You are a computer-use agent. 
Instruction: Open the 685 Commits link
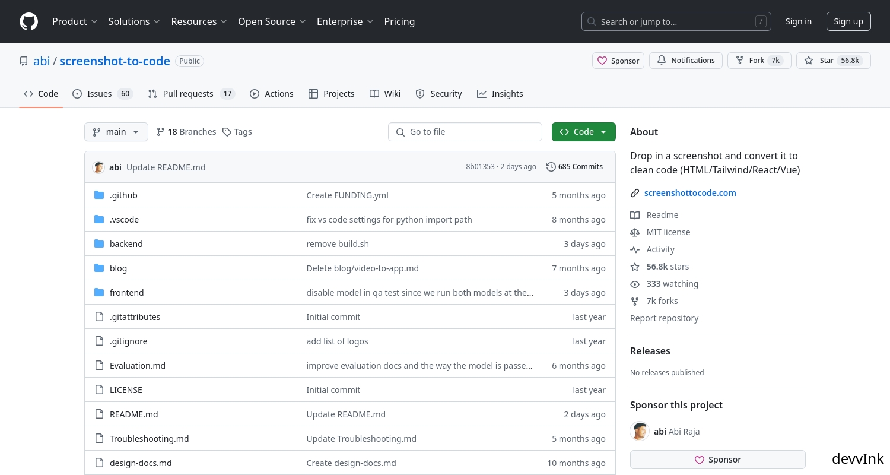(574, 167)
